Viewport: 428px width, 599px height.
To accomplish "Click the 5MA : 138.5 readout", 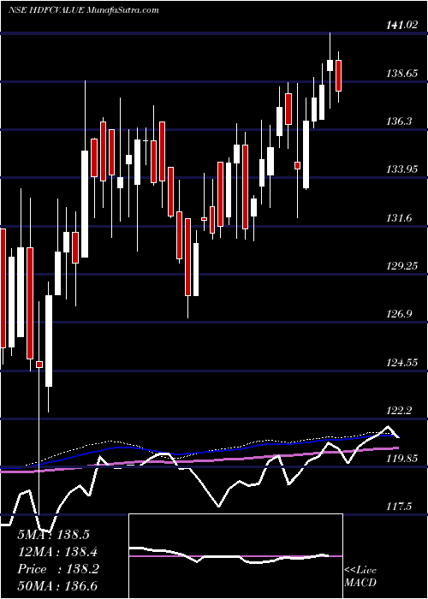I will 53,535.
